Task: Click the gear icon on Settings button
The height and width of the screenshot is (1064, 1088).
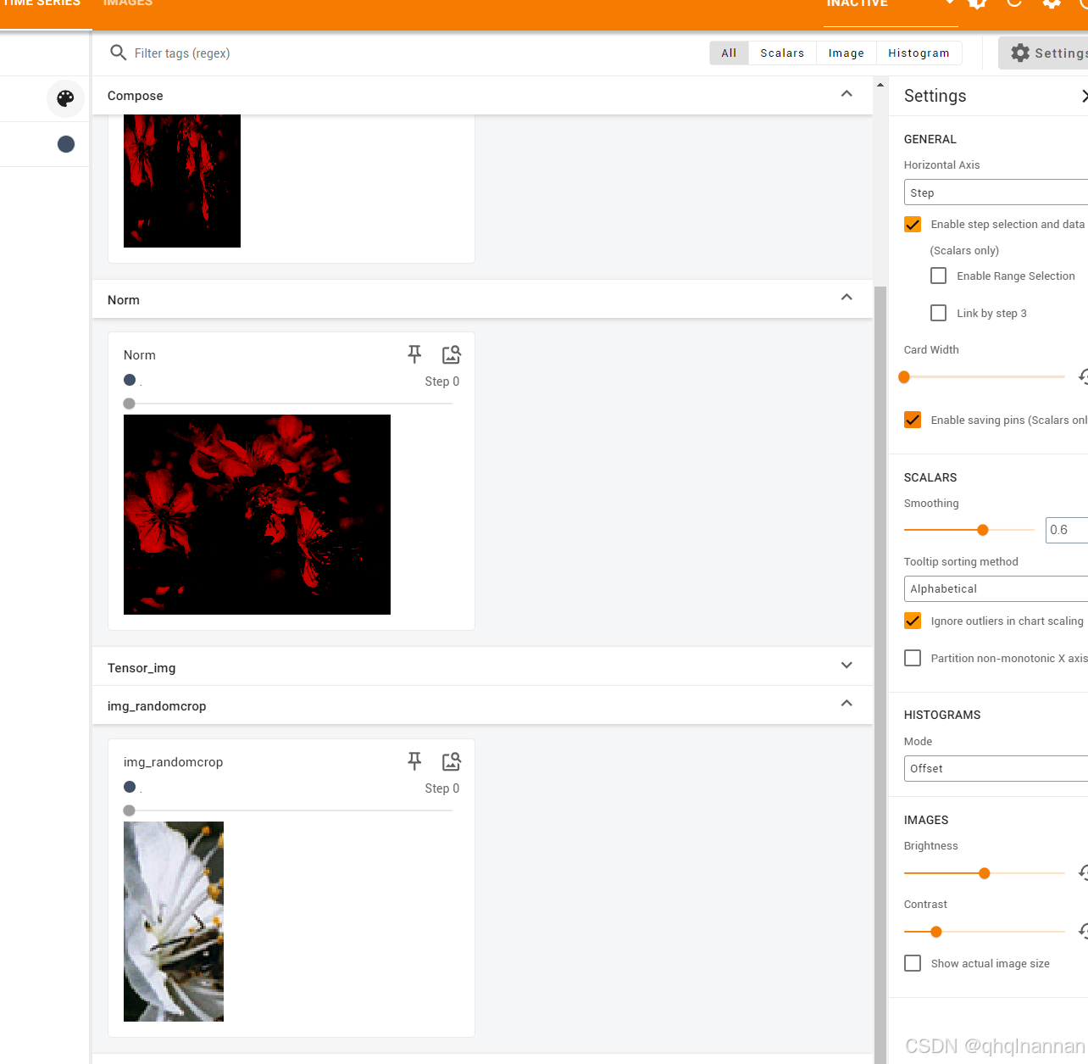Action: click(1020, 53)
